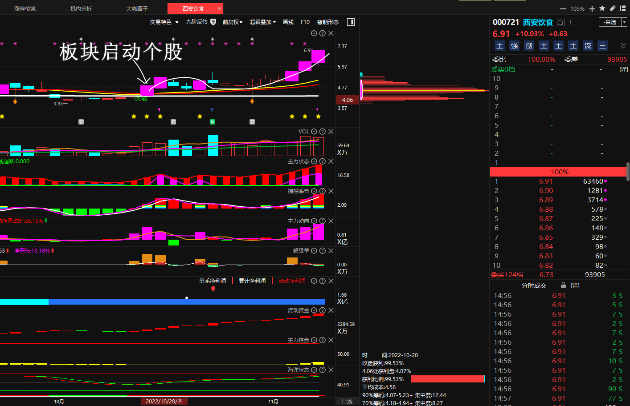Open 主力动向 indicator settings hexagon
The height and width of the screenshot is (406, 630).
314,221
